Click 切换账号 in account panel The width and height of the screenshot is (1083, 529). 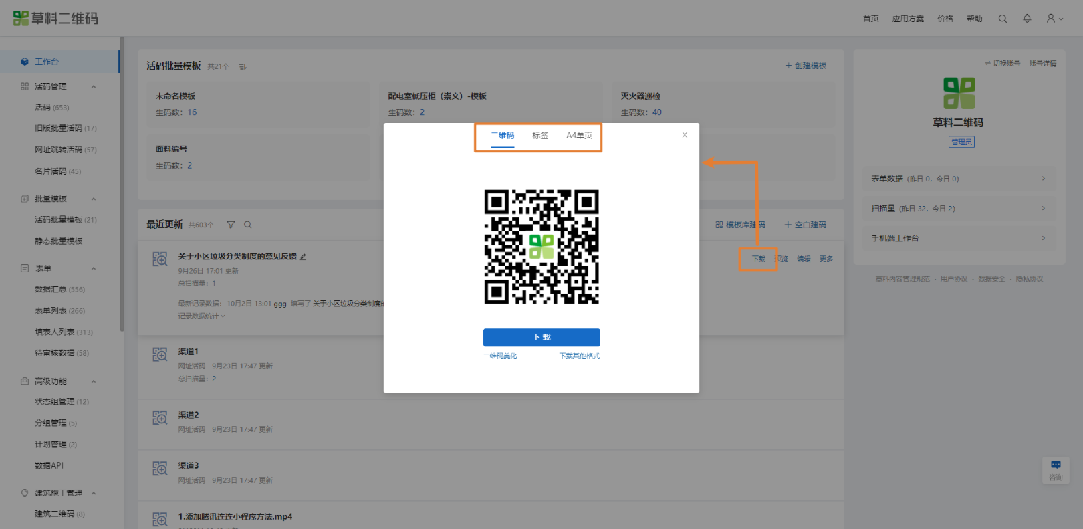tap(1003, 63)
